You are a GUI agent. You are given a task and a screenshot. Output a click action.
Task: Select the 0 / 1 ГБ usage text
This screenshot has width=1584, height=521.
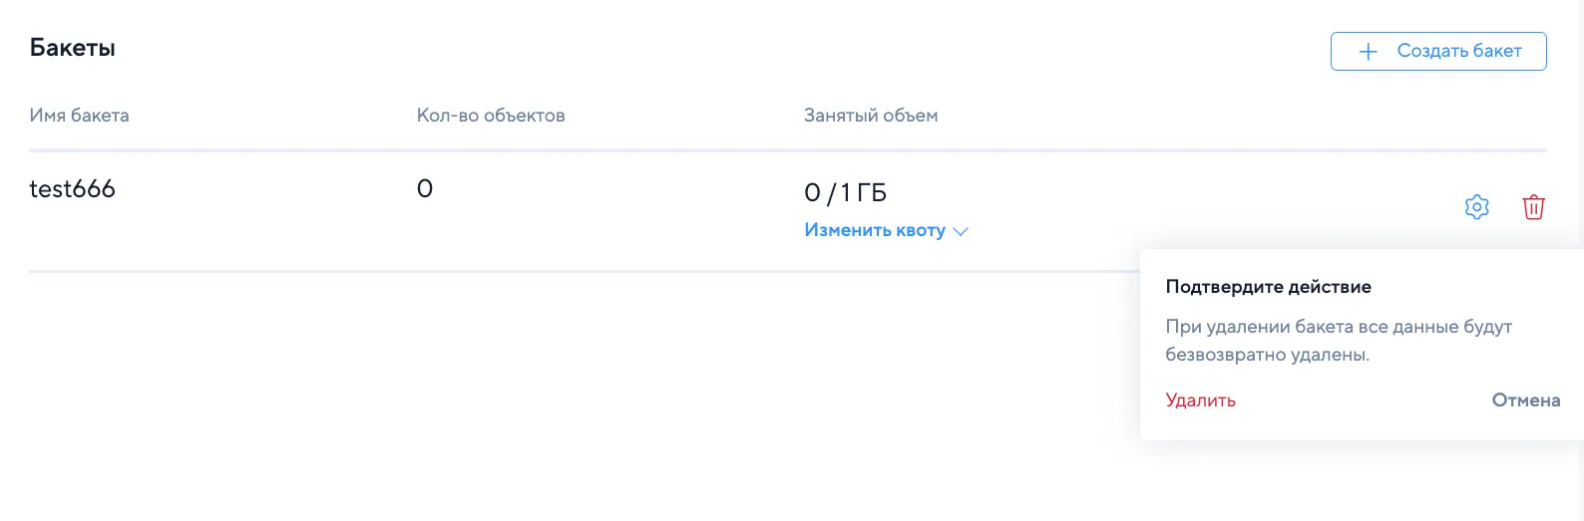845,192
